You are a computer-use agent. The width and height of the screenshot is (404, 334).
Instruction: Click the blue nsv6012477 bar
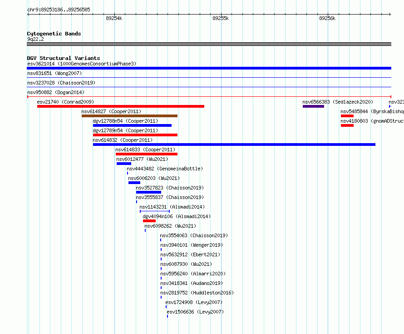(124, 164)
